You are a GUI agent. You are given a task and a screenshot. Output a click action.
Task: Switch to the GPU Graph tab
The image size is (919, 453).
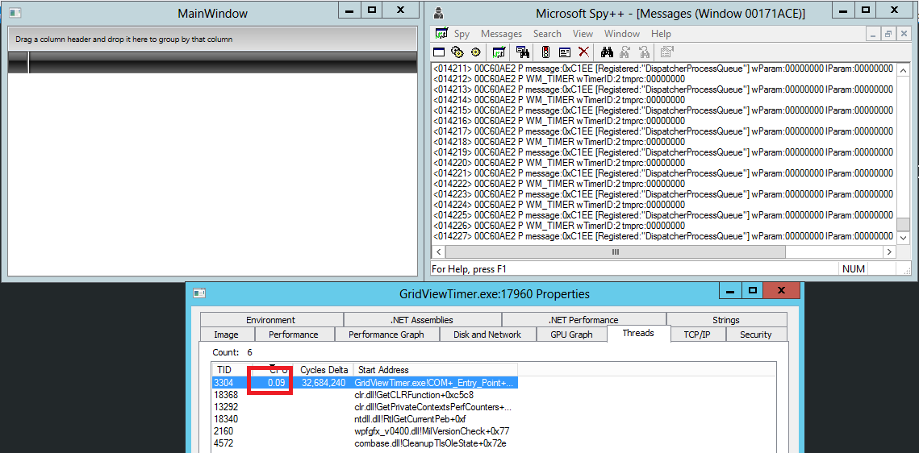pyautogui.click(x=571, y=335)
